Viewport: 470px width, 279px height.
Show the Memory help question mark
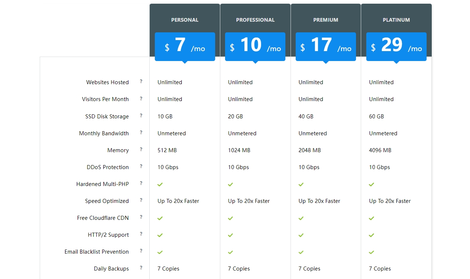point(141,150)
